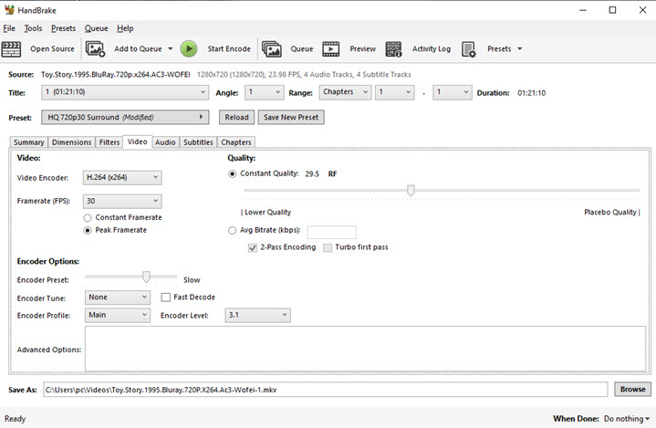Click the source name Toy.Story.1995.BluRay.720p.x264.AC3-WOFEI

click(x=116, y=75)
